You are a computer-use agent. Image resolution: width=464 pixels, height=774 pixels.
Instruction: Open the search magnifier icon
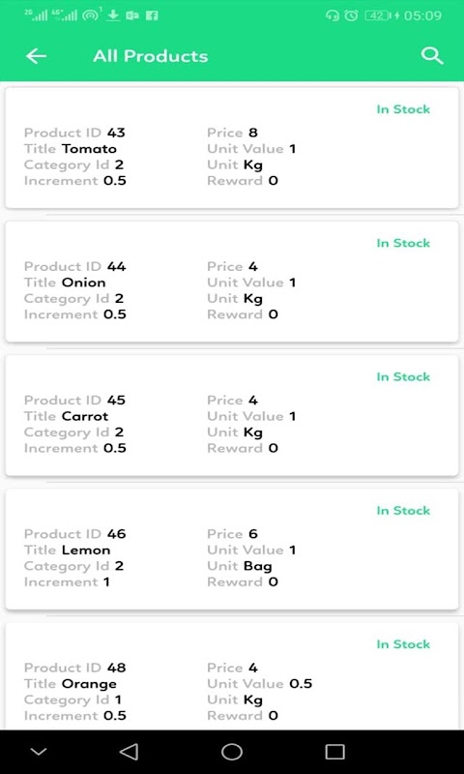432,56
